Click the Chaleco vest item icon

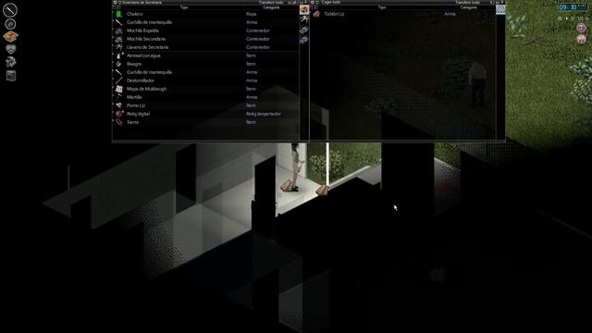[x=119, y=14]
